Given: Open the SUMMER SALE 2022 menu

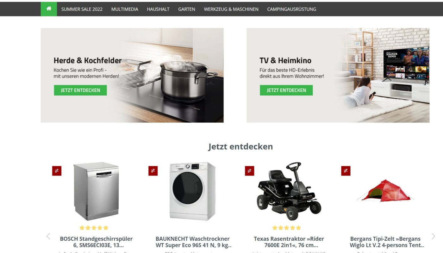Looking at the screenshot, I should pyautogui.click(x=82, y=9).
